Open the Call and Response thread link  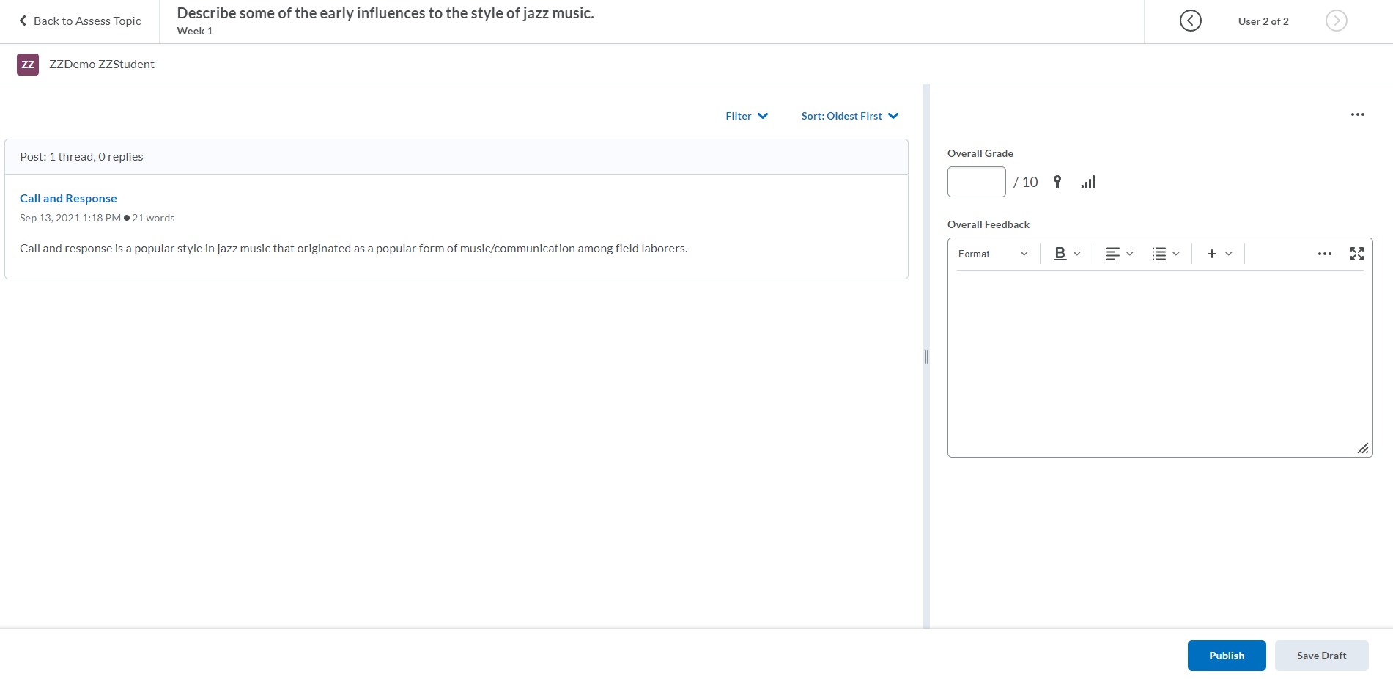(x=68, y=198)
